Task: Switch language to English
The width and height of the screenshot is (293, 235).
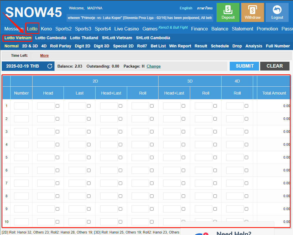Action: [186, 8]
